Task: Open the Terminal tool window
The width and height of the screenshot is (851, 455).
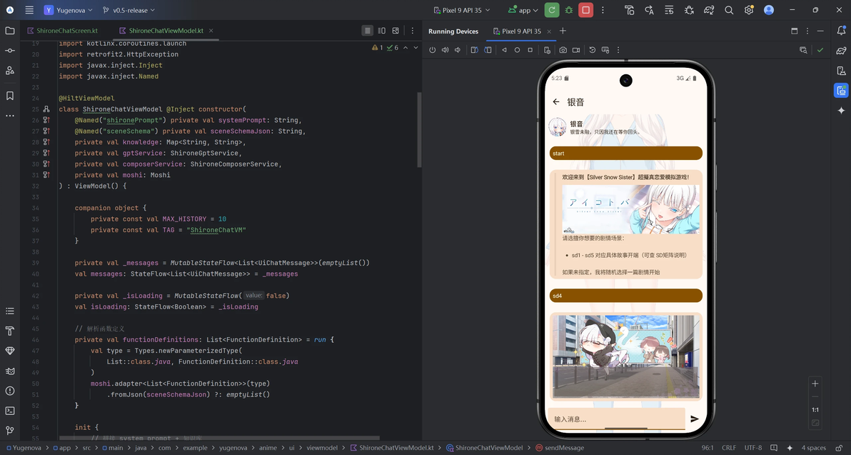Action: (10, 411)
